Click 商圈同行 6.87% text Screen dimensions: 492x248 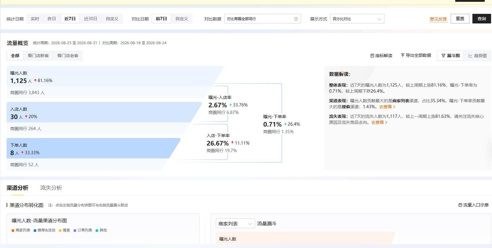(x=223, y=112)
